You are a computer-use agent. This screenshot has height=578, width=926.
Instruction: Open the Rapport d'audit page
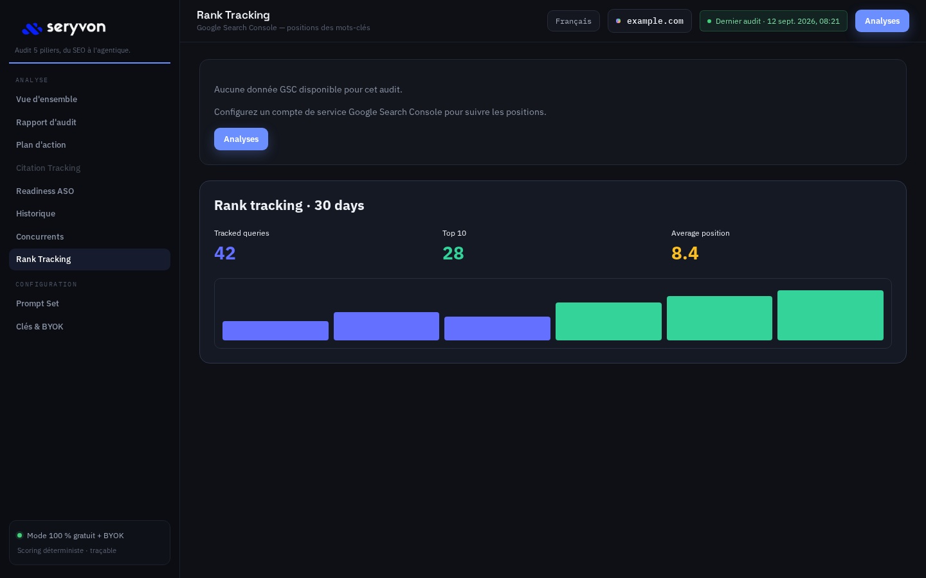pos(89,122)
